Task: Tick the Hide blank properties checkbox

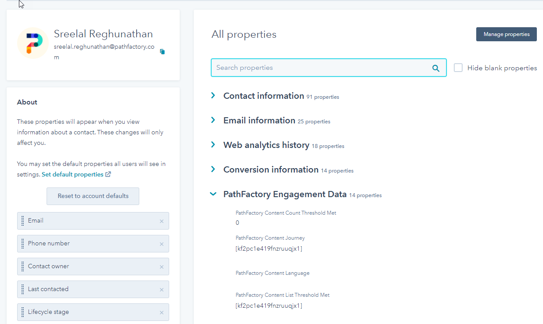Action: pyautogui.click(x=458, y=68)
